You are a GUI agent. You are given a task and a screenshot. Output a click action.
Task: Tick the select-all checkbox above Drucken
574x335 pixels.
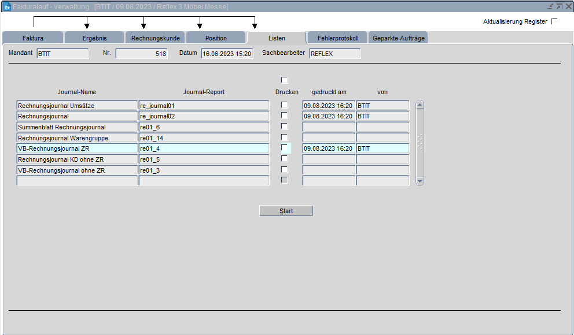[284, 80]
